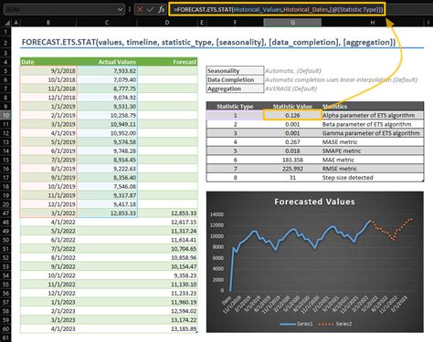Select statistic type cell 1
This screenshot has height=342, width=433.
point(235,115)
